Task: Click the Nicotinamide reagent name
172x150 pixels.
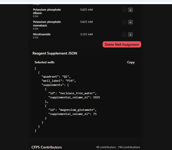Action: click(x=42, y=34)
